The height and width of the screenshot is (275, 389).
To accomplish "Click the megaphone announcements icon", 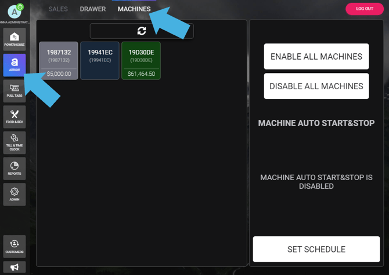I will 15,267.
